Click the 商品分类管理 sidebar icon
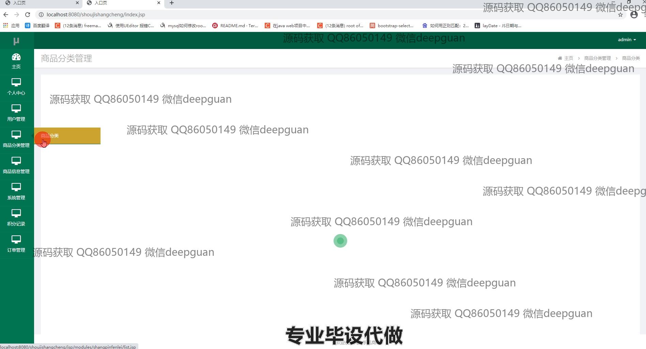This screenshot has width=646, height=349. pos(16,135)
